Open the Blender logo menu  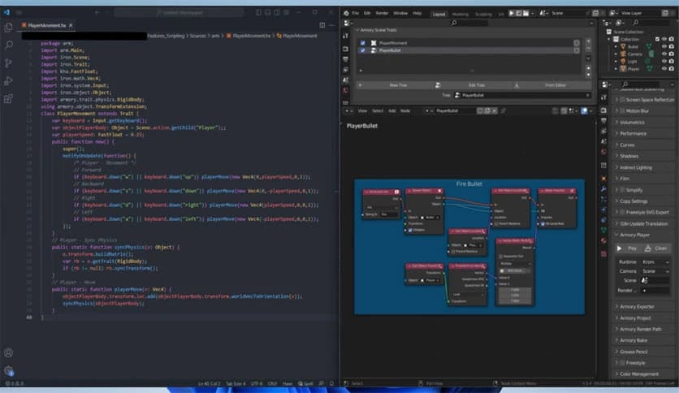(347, 14)
